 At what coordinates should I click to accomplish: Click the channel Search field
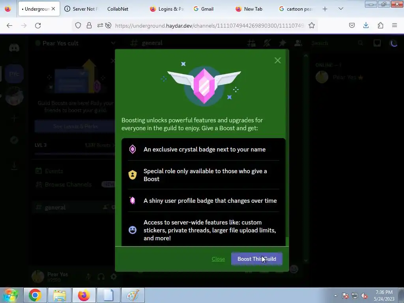pyautogui.click(x=338, y=43)
